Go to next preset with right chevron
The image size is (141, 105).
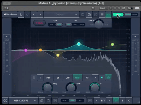40,14
